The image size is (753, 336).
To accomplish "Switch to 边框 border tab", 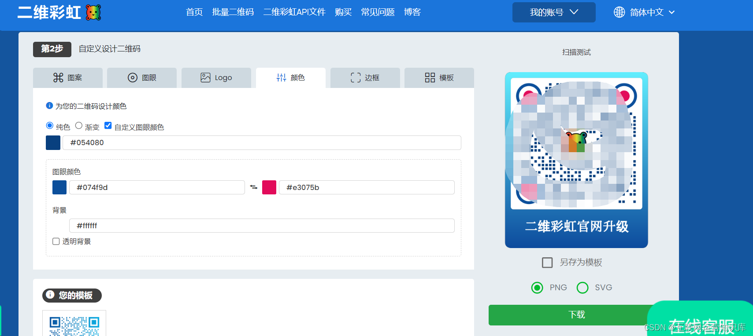I will point(365,78).
